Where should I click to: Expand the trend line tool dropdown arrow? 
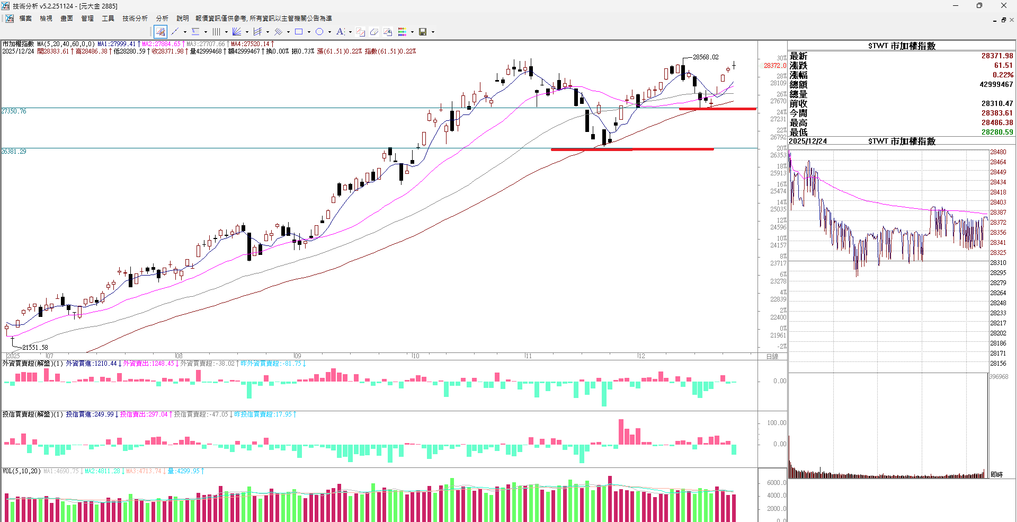click(185, 32)
